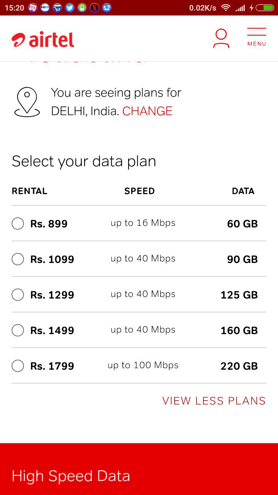The height and width of the screenshot is (495, 278).
Task: Tap the Twitter notification icon in status bar
Action: (x=69, y=8)
